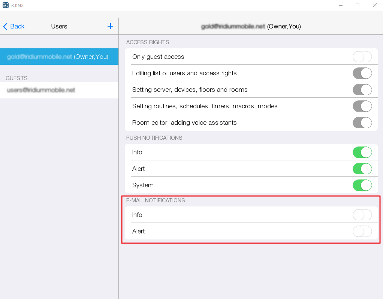Minimize the i3 KNX window

341,5
